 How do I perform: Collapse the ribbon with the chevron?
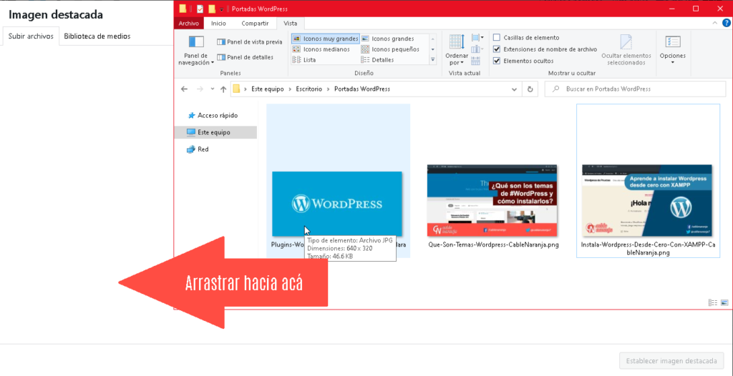tap(714, 24)
